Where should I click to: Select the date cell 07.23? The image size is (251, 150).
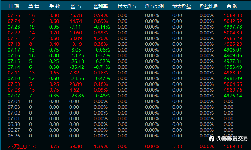pos(14,27)
